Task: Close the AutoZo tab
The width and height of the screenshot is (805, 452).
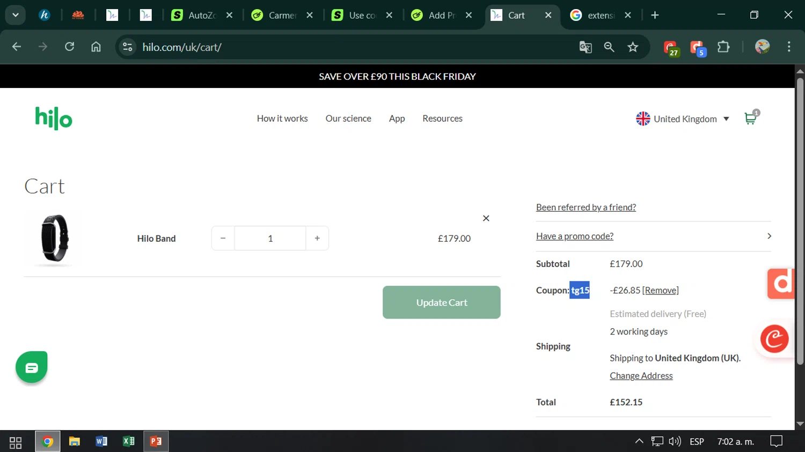Action: tap(229, 15)
